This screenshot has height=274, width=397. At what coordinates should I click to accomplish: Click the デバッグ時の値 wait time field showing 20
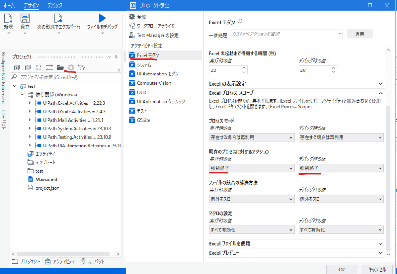click(318, 70)
